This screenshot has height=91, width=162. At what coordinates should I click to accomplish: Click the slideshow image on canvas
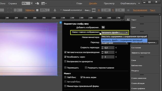click(x=29, y=49)
